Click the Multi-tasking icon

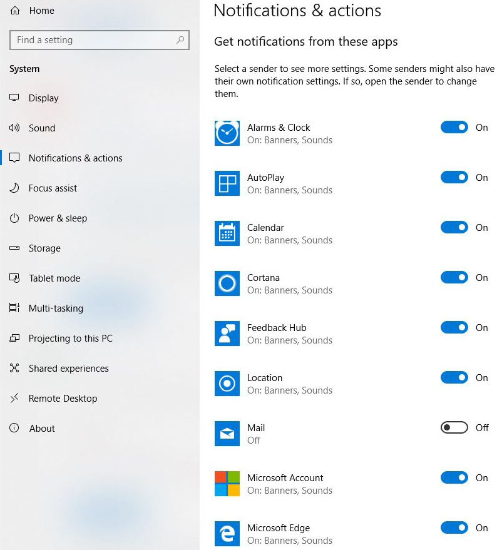(x=14, y=308)
